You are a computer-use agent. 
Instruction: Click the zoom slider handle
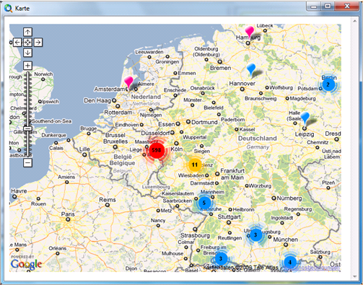(x=27, y=129)
